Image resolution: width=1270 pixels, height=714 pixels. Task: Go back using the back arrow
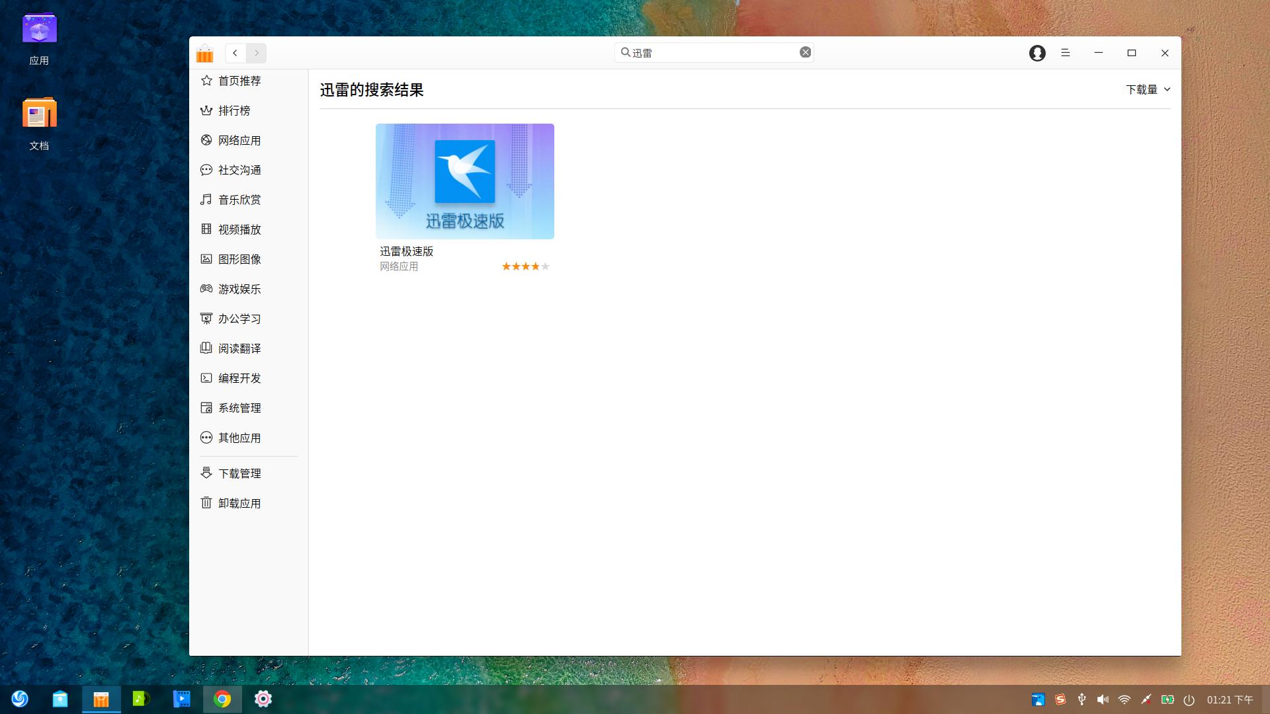(x=235, y=53)
